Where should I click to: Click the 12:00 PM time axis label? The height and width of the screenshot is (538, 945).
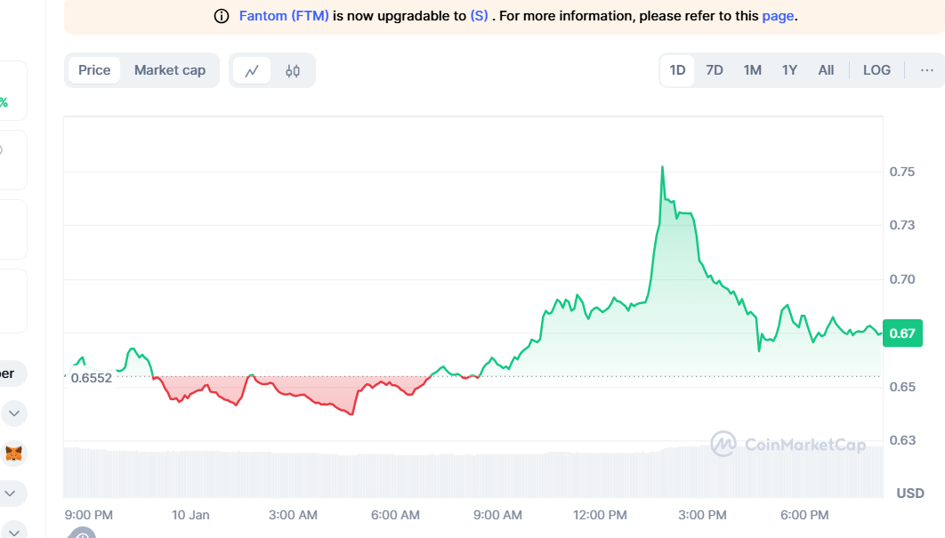600,515
